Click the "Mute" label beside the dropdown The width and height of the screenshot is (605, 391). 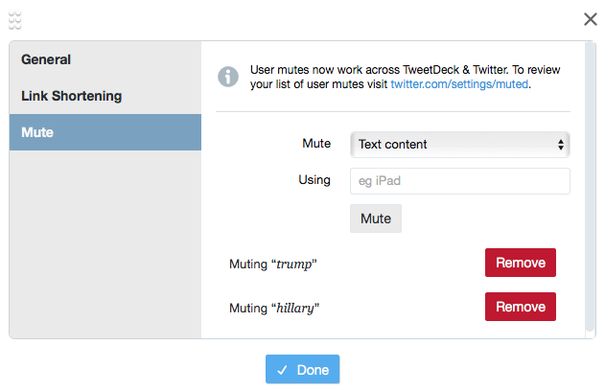316,144
